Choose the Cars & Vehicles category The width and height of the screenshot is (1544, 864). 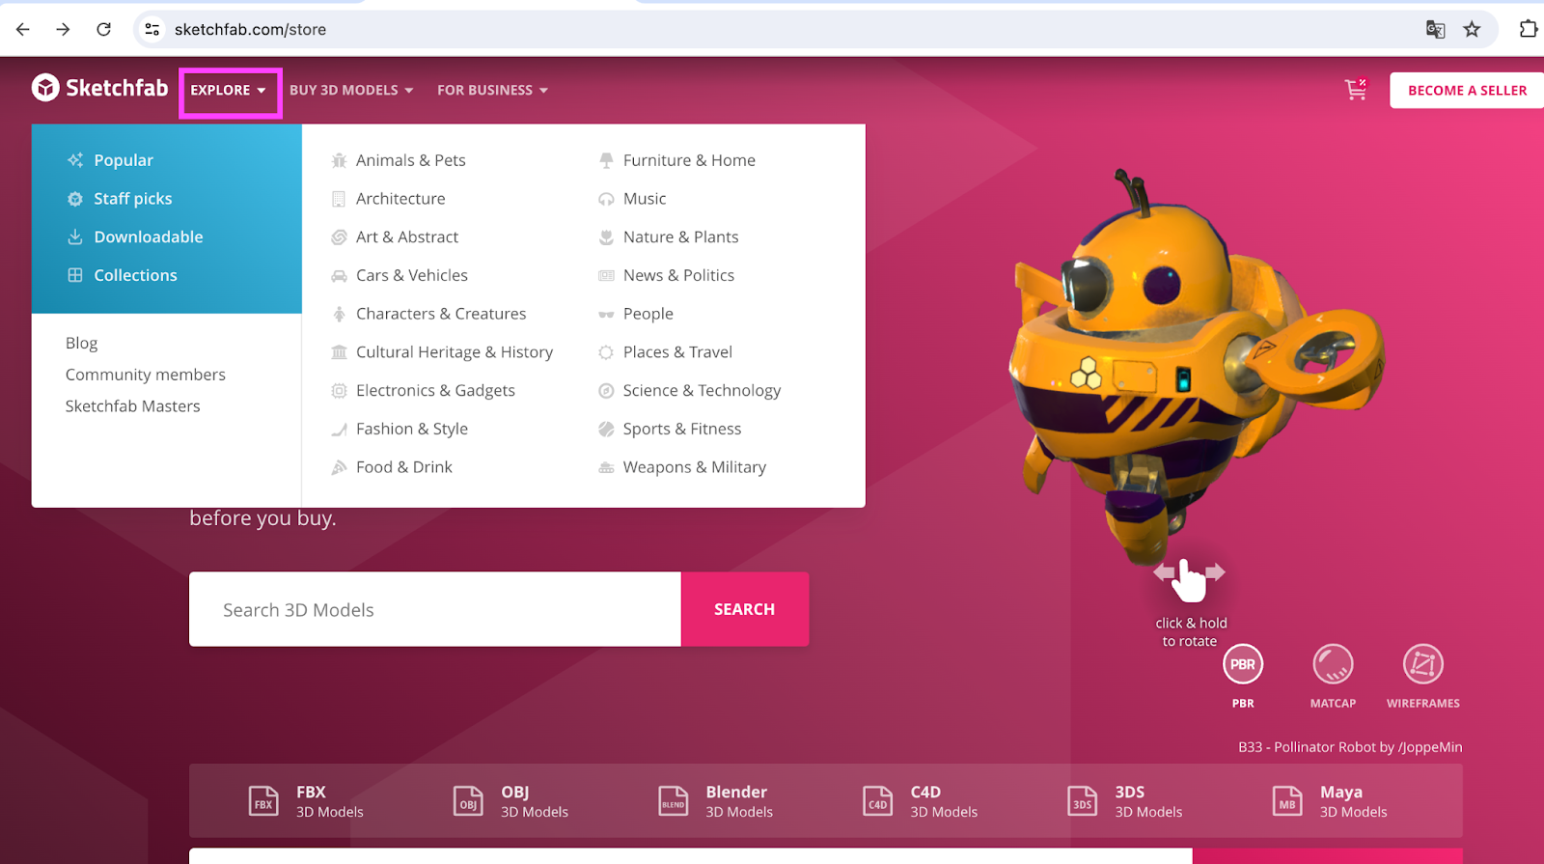pos(411,275)
